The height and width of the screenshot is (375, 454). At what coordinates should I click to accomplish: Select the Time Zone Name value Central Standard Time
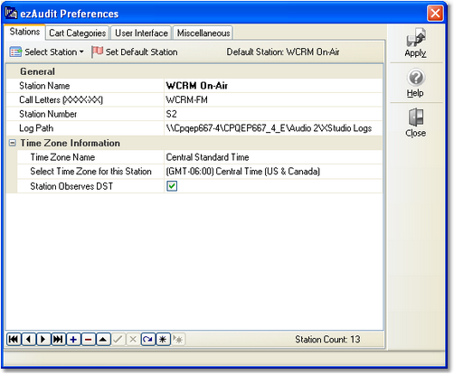(273, 157)
